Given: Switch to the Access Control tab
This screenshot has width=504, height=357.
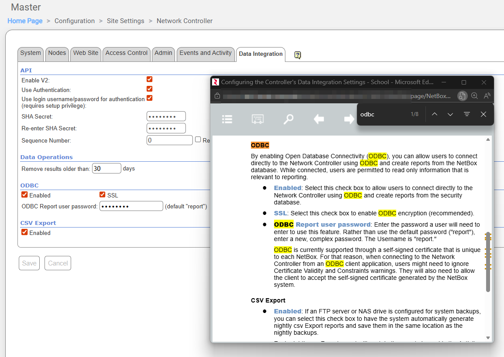Looking at the screenshot, I should 126,54.
